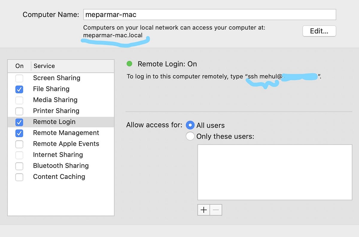Tick the Printer Sharing checkbox
The height and width of the screenshot is (237, 359).
19,111
